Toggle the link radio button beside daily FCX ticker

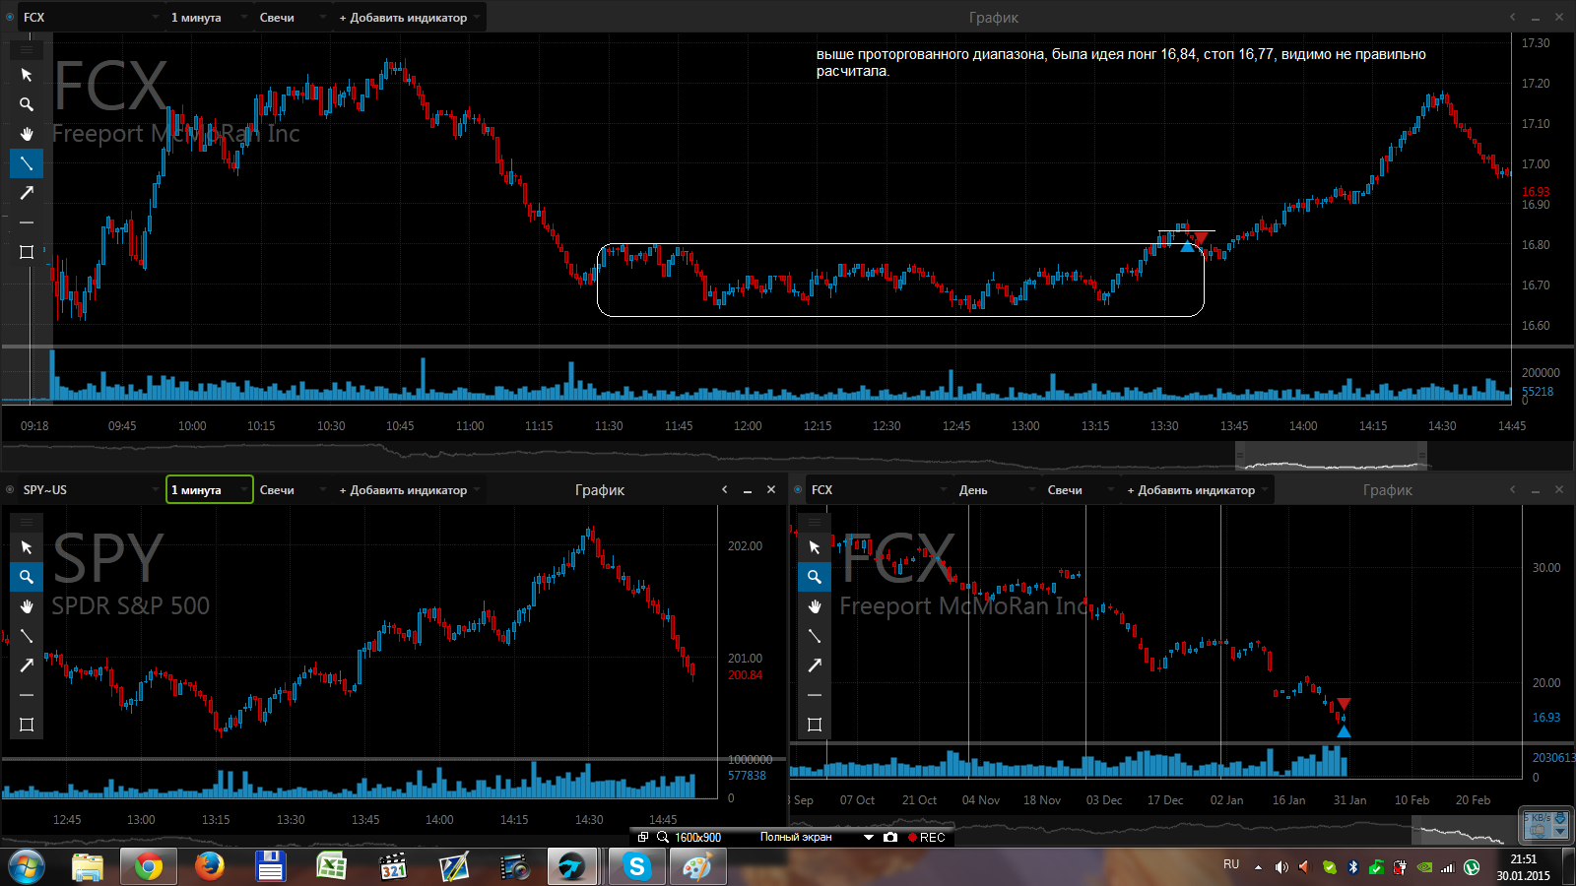tap(798, 489)
